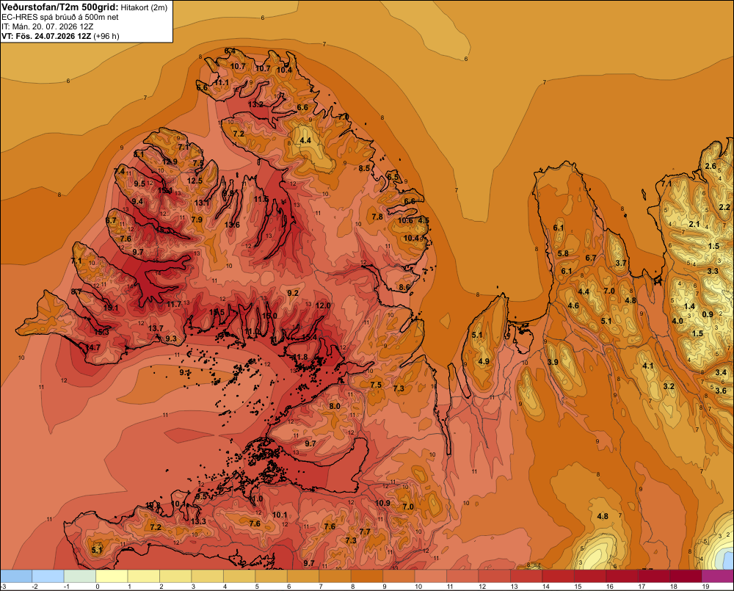Click legend color swatch between 0 and 1
The width and height of the screenshot is (734, 591).
click(x=112, y=576)
